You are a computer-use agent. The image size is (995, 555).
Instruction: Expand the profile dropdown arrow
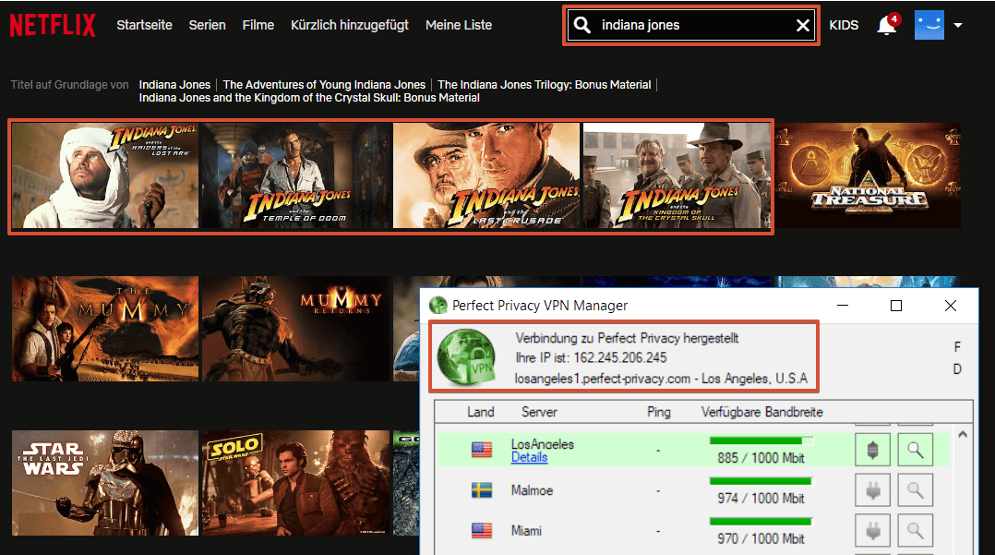point(958,26)
